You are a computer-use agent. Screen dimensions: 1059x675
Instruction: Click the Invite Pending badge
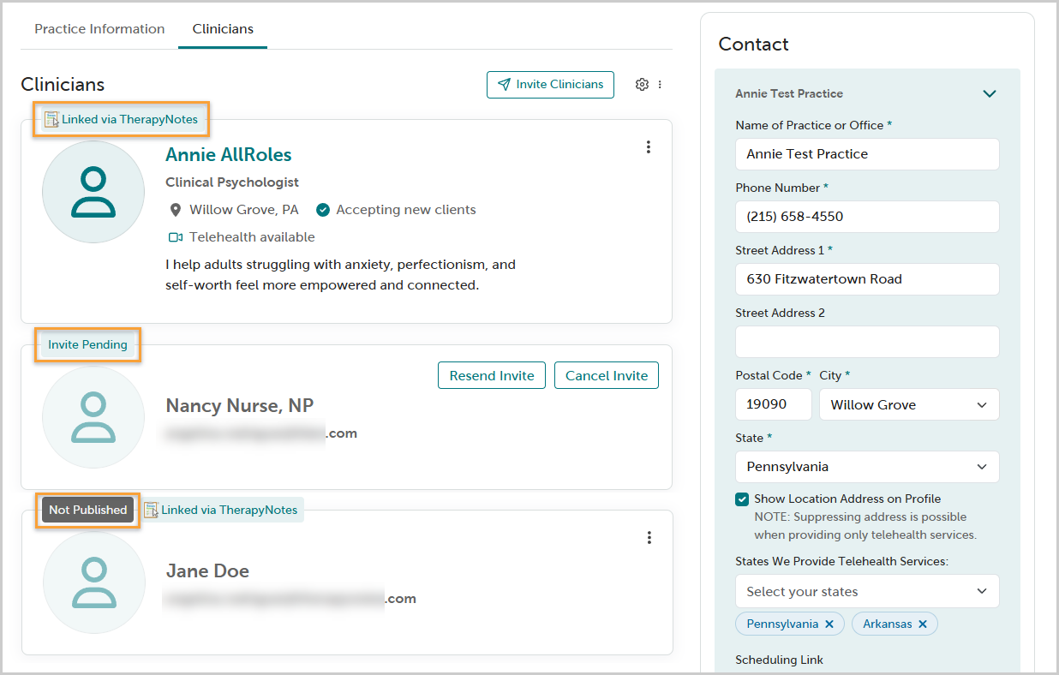tap(87, 345)
